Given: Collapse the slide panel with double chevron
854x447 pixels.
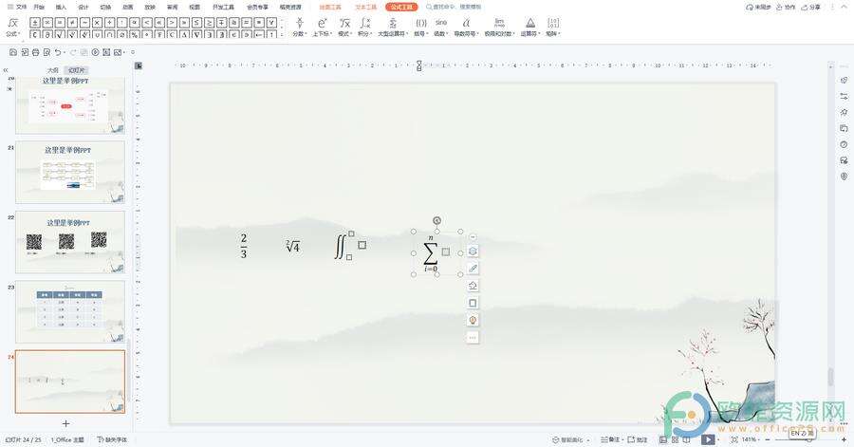Looking at the screenshot, I should point(6,70).
